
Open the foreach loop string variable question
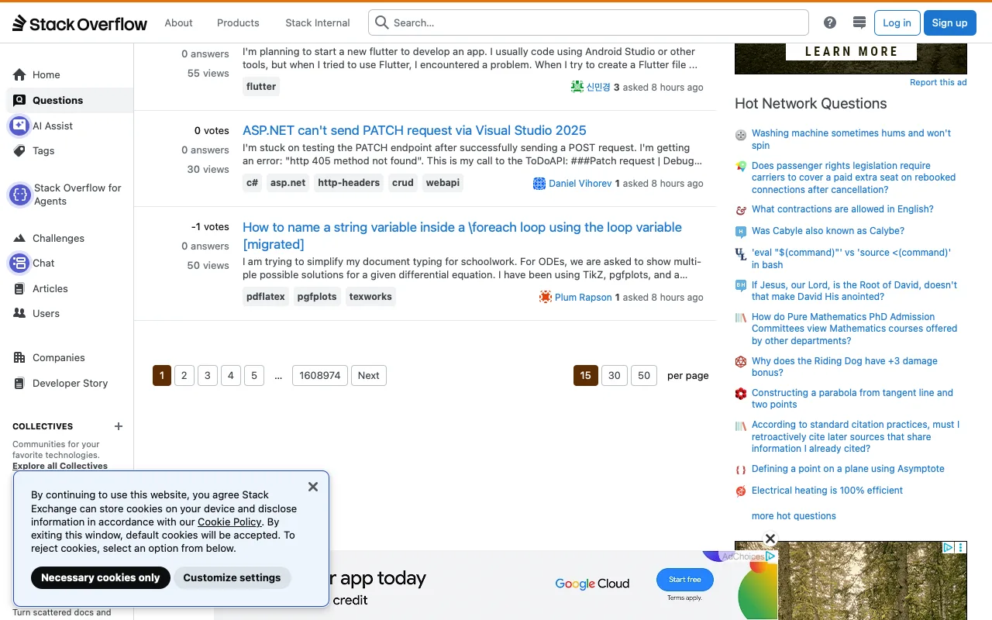click(463, 236)
